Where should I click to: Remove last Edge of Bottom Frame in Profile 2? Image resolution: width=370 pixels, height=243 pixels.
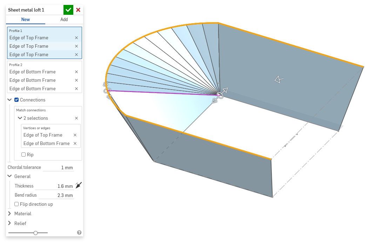pyautogui.click(x=76, y=89)
